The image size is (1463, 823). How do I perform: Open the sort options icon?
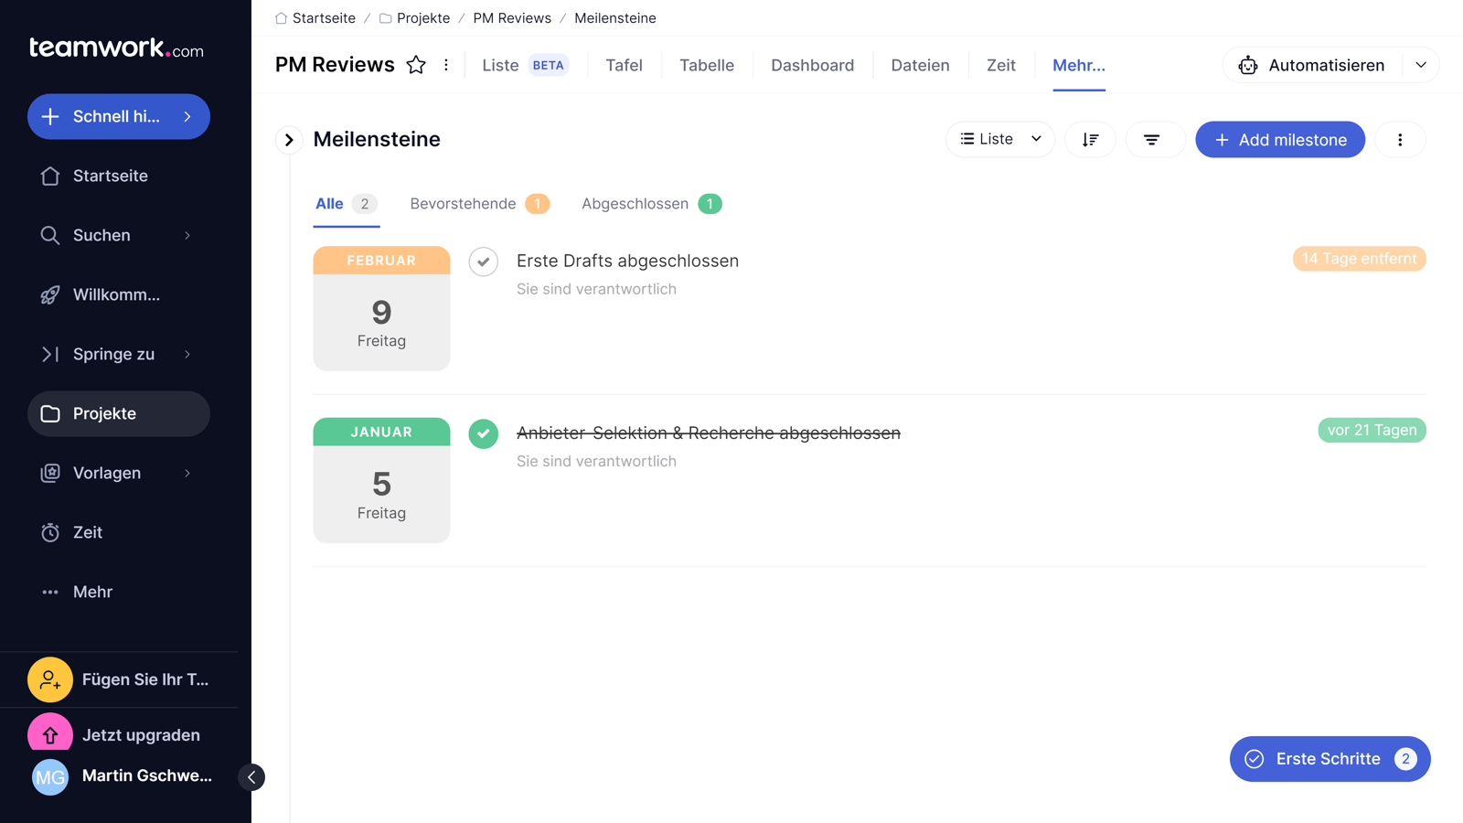[x=1090, y=139]
